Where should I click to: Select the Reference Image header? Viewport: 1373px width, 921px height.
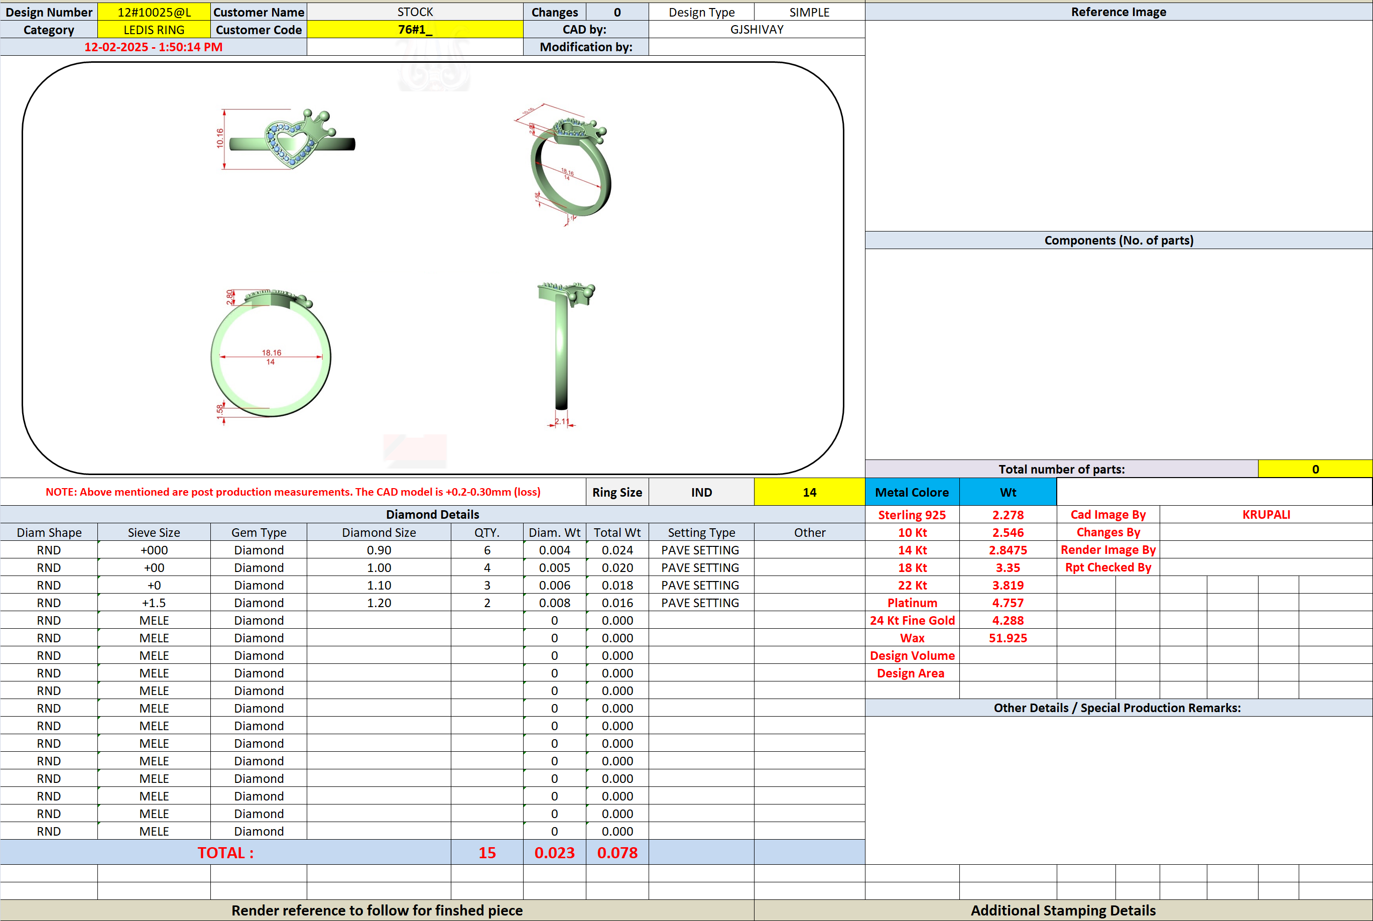1118,12
